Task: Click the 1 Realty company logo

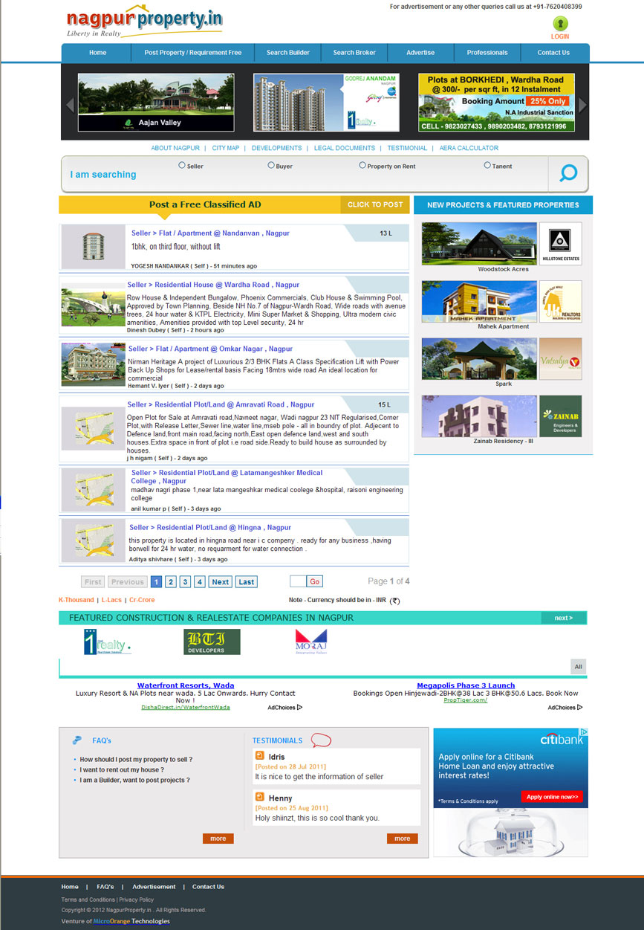Action: pyautogui.click(x=108, y=642)
